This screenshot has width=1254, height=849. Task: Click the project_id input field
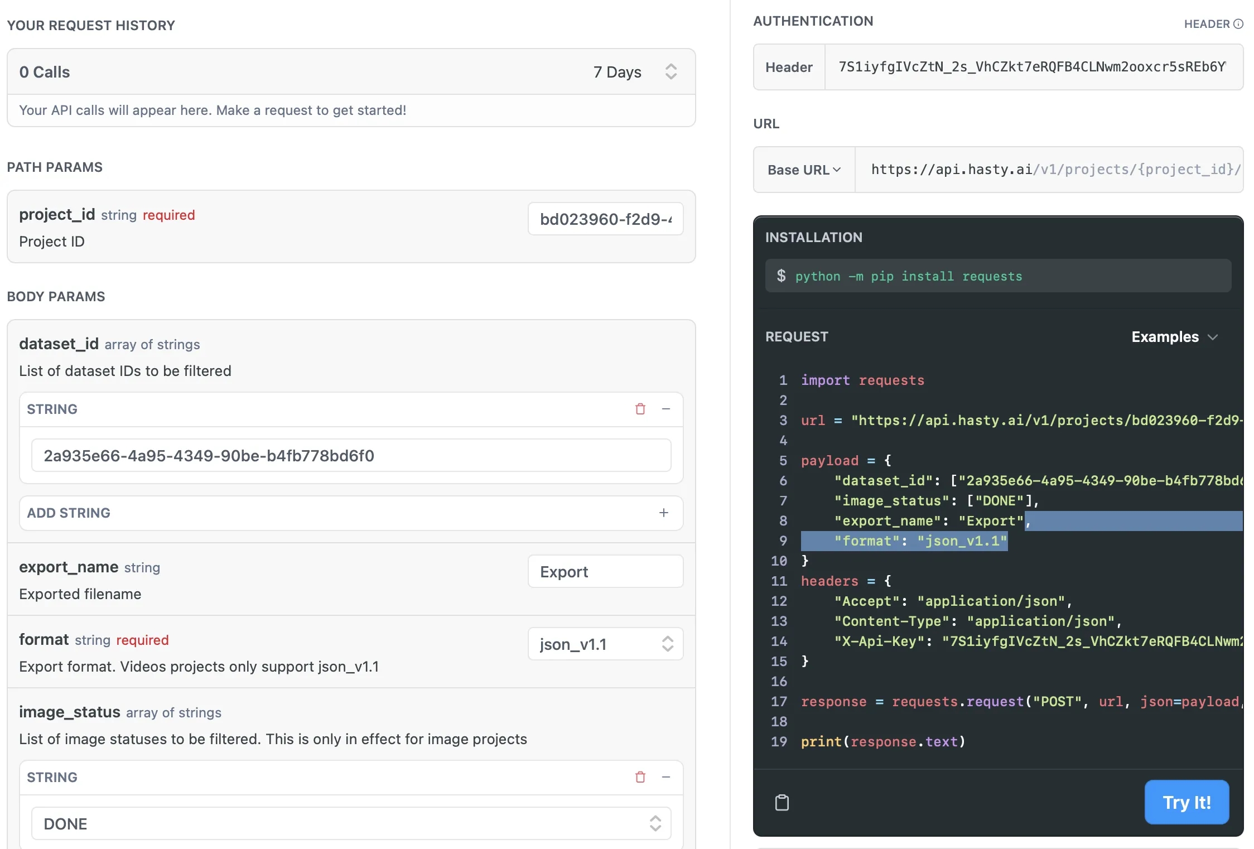605,219
